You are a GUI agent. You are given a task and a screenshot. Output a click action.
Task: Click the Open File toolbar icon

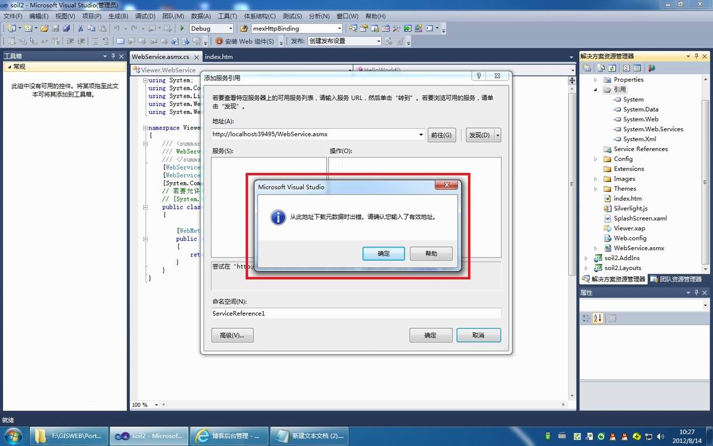44,28
